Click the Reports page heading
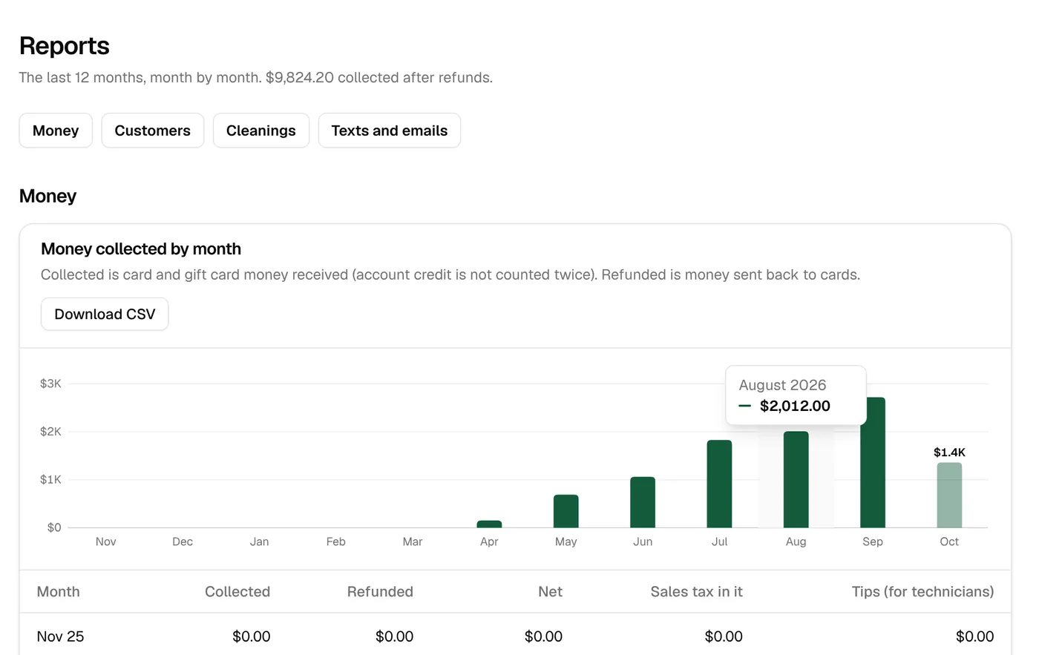Viewport: 1039px width, 655px height. [64, 46]
